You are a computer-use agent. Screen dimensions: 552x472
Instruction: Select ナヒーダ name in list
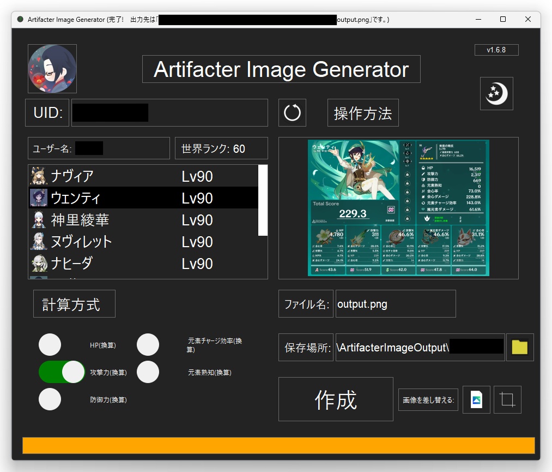(72, 264)
